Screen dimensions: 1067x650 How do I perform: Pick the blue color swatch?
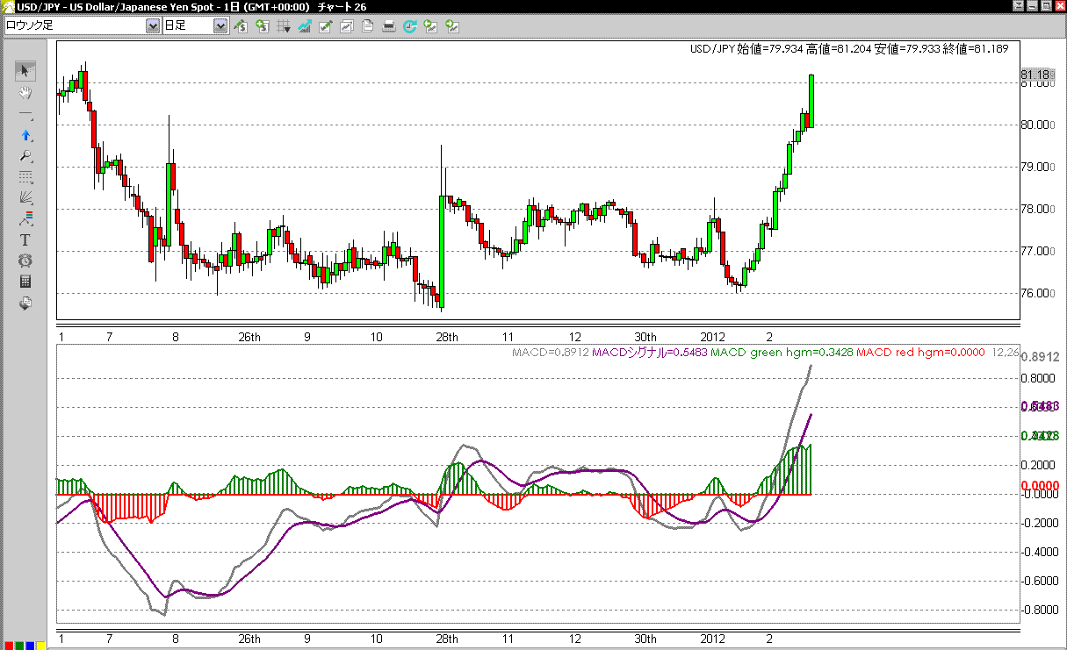coord(30,646)
